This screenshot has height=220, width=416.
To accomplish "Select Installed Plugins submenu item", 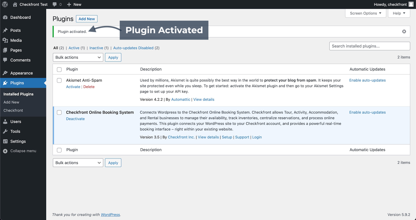I will coord(18,94).
